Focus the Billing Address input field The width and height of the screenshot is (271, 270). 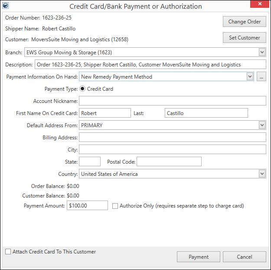point(172,138)
